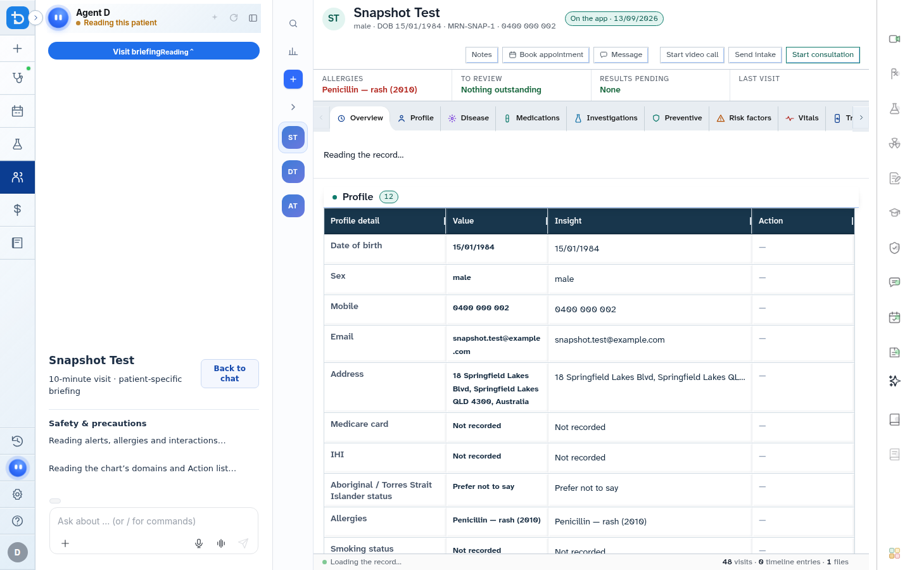The image size is (912, 570).
Task: Click the Send intake button
Action: point(755,55)
